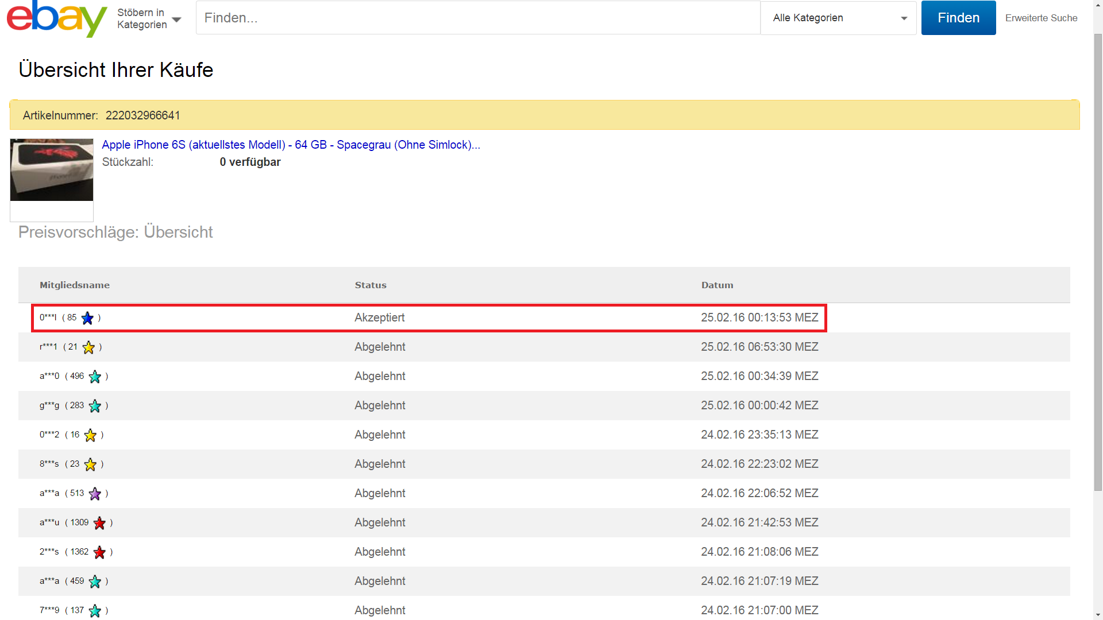Click date 25.02.16 00:00:42 MEZ

point(759,405)
